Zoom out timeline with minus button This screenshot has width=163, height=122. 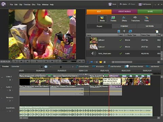click(51, 67)
